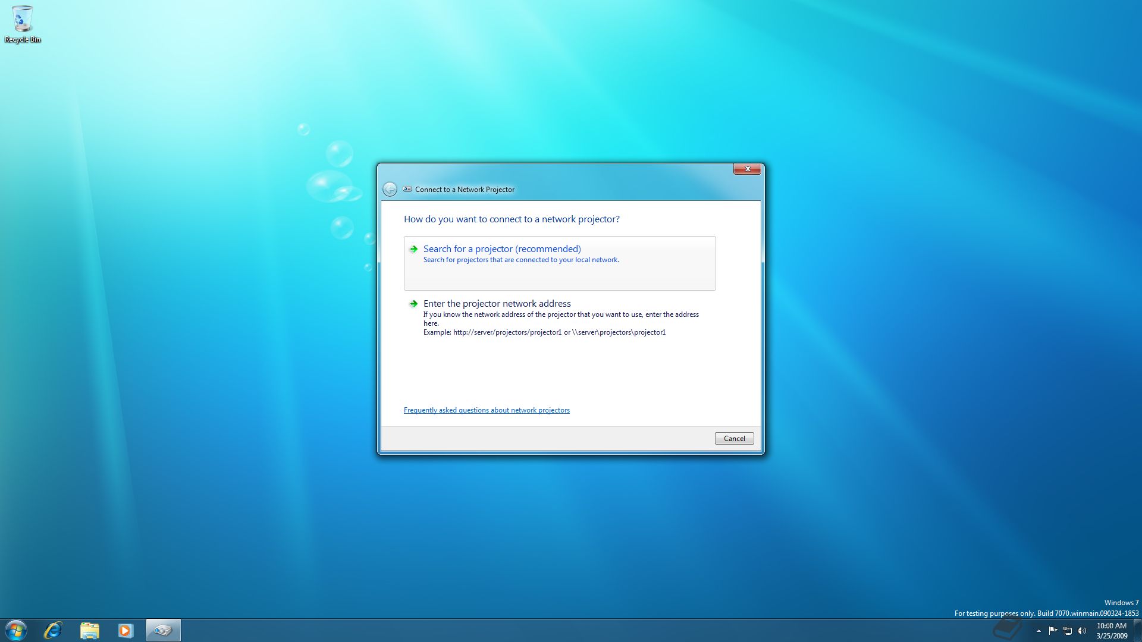Open Action Center flag icon
The height and width of the screenshot is (642, 1142).
[x=1053, y=631]
